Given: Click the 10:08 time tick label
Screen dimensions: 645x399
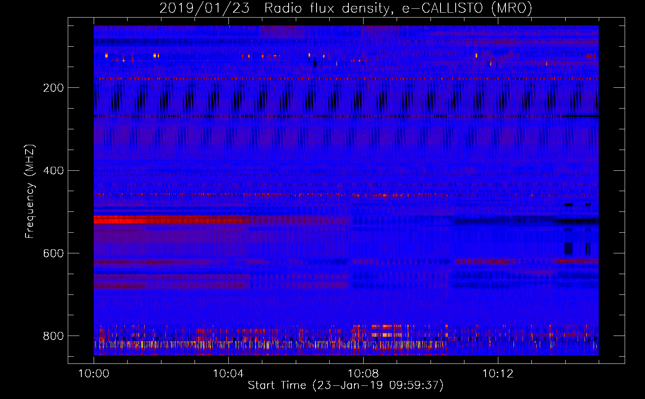Looking at the screenshot, I should 363,374.
